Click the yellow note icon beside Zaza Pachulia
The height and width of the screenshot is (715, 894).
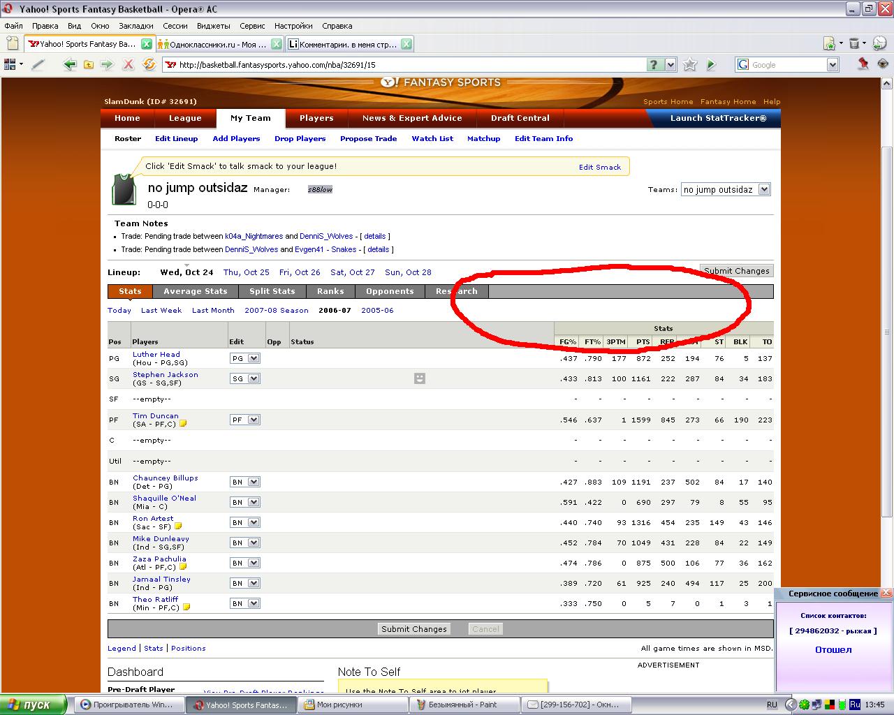pos(183,566)
